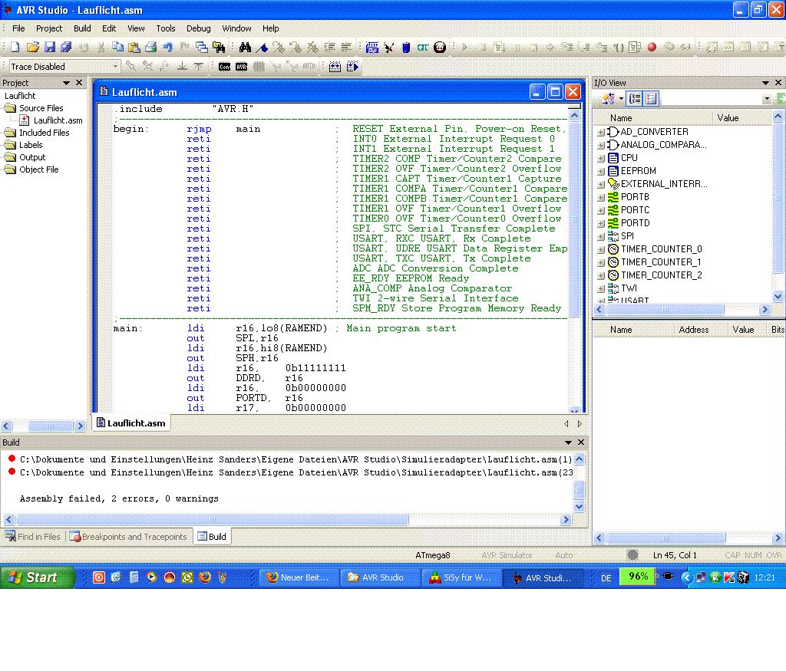
Task: Select the Lauflicht.asm document tab
Action: [130, 423]
